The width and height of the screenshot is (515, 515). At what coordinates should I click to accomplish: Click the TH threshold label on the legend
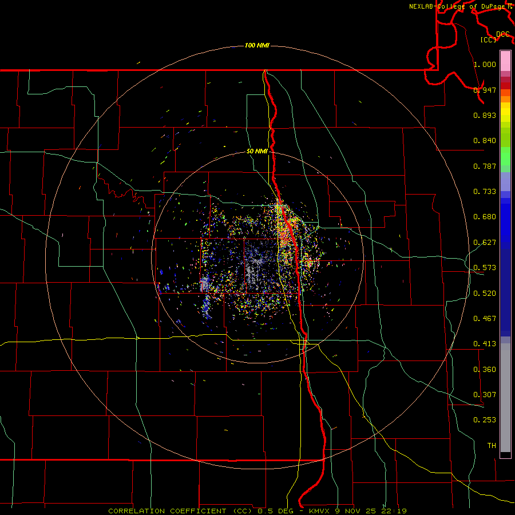click(492, 446)
